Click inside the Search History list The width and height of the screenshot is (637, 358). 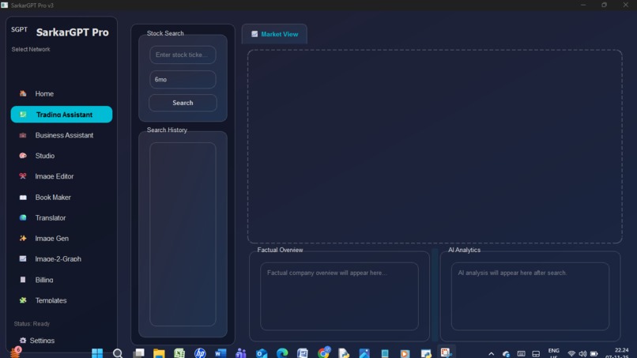click(x=183, y=234)
